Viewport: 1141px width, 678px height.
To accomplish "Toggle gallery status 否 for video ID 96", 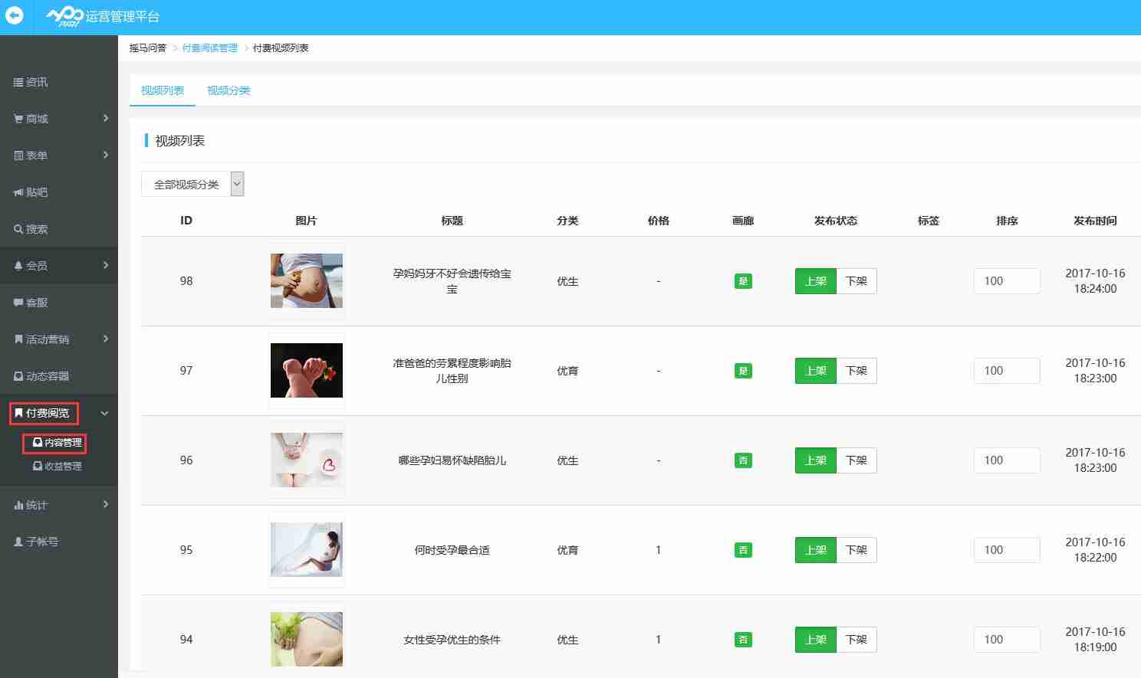I will pyautogui.click(x=742, y=460).
